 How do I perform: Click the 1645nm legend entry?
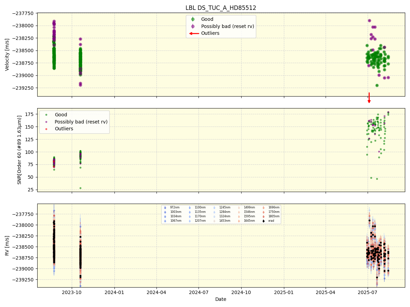[x=249, y=221]
